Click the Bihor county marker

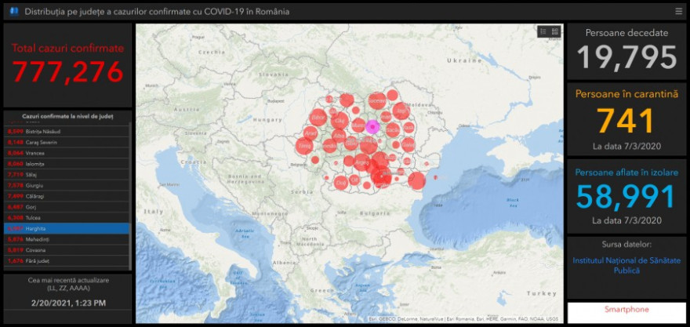pyautogui.click(x=318, y=117)
